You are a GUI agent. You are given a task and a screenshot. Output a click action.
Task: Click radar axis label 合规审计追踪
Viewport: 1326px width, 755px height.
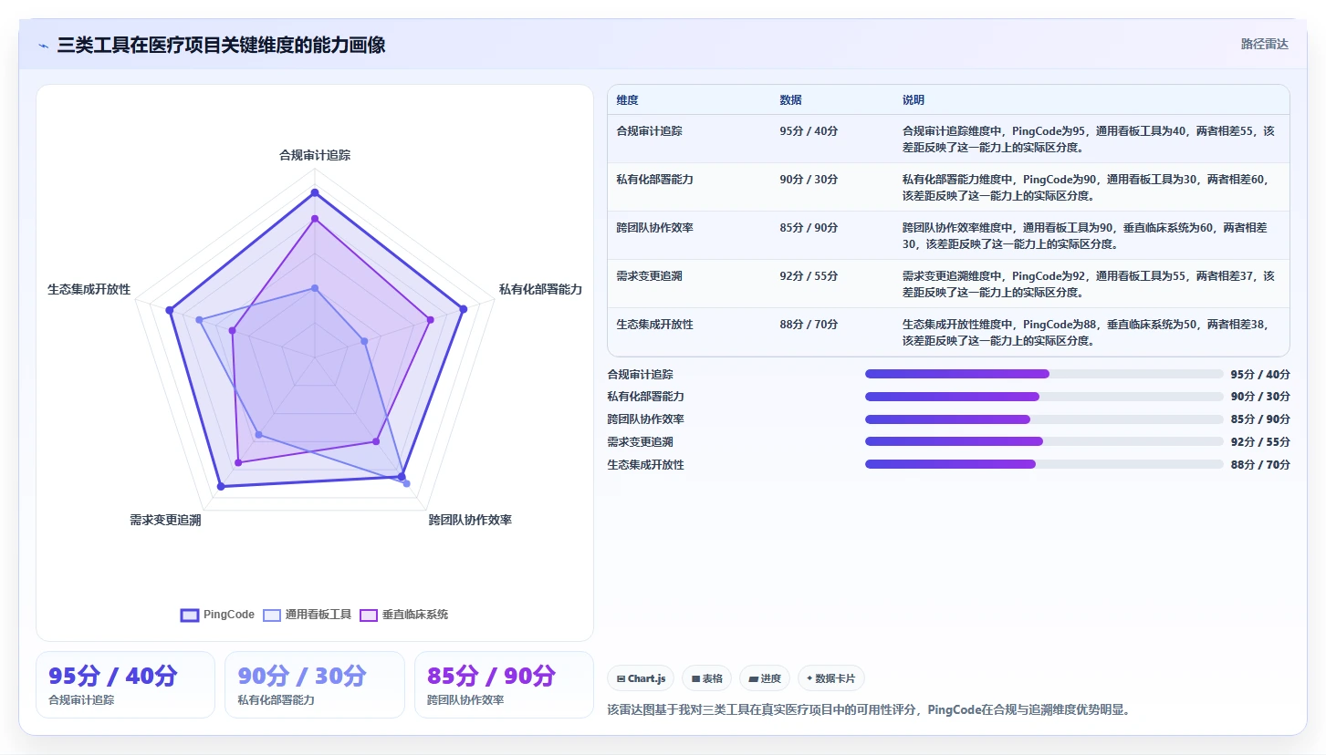click(x=315, y=155)
